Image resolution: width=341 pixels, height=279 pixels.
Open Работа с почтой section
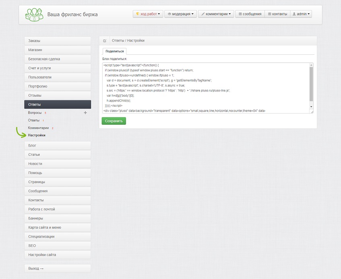coord(58,209)
